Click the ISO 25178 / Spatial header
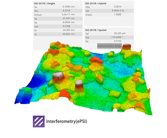167x138 pixels. pyautogui.click(x=96, y=30)
